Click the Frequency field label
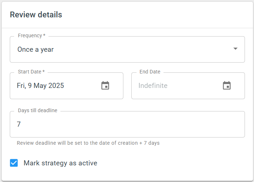 pos(32,35)
